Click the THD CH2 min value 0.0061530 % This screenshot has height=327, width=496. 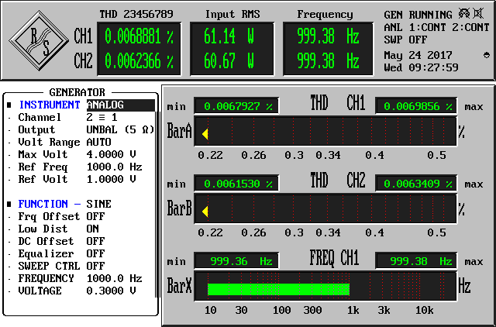(x=236, y=184)
